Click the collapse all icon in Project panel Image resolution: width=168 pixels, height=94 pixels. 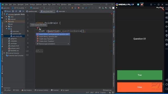click(x=16, y=11)
